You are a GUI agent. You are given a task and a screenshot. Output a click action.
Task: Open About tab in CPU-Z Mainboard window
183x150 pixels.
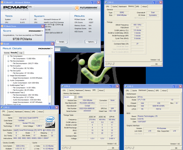tap(164, 90)
